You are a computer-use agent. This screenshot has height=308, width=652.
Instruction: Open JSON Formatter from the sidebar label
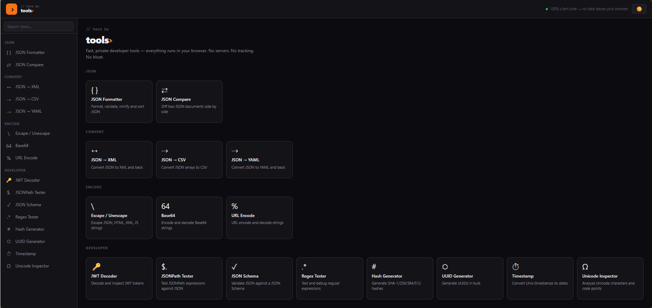point(30,52)
